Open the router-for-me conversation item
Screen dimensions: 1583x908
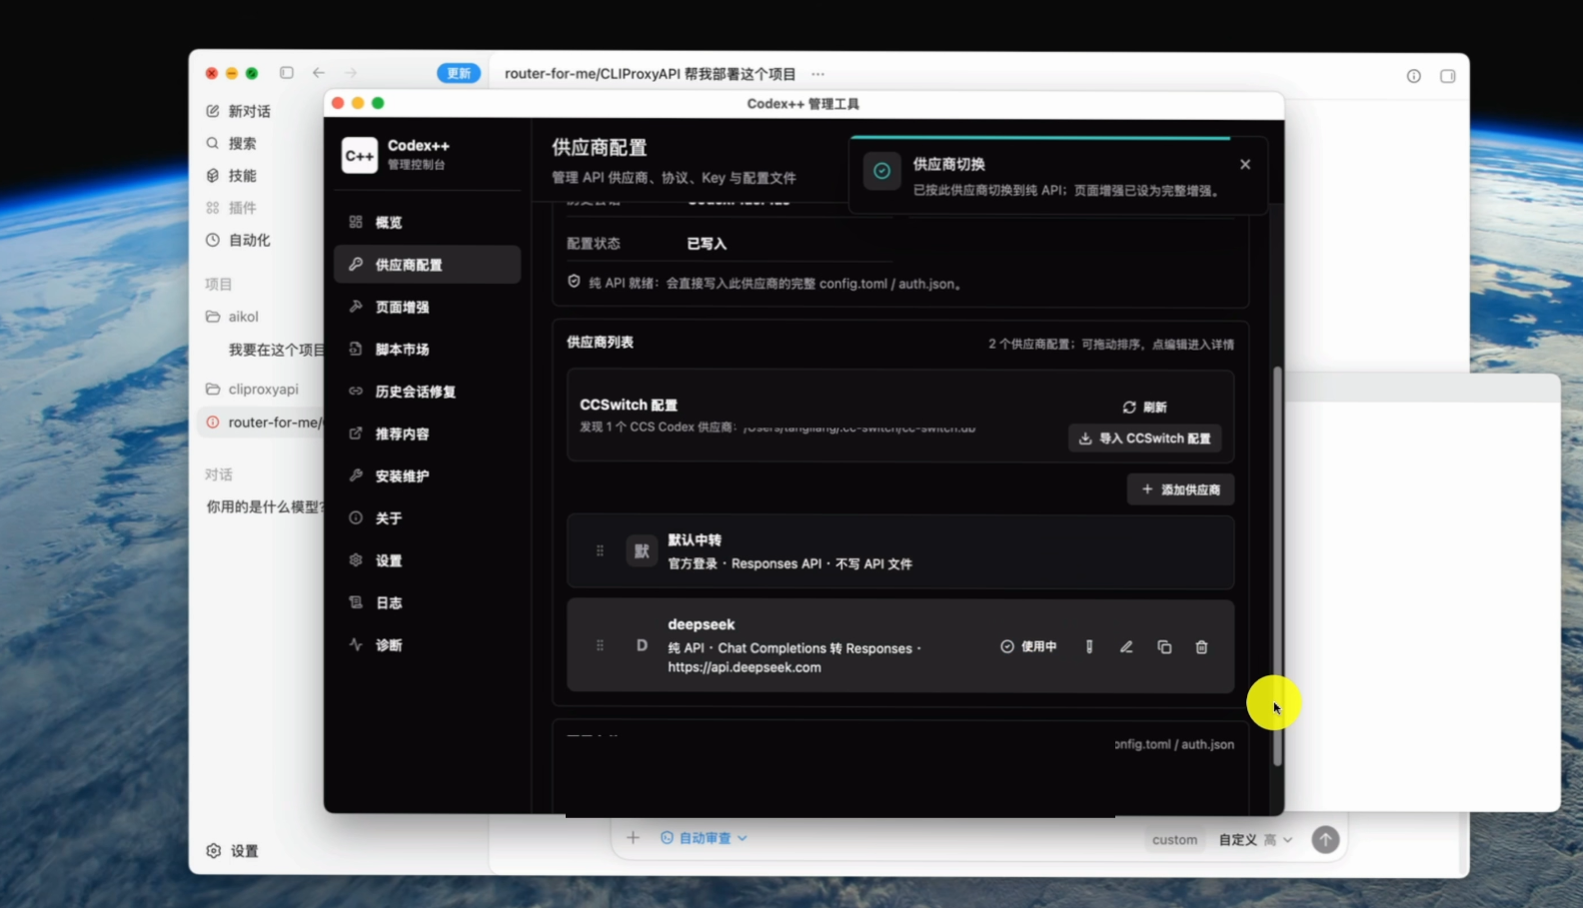tap(262, 422)
